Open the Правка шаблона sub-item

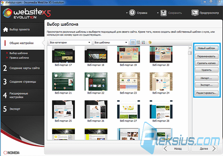coord(19,58)
